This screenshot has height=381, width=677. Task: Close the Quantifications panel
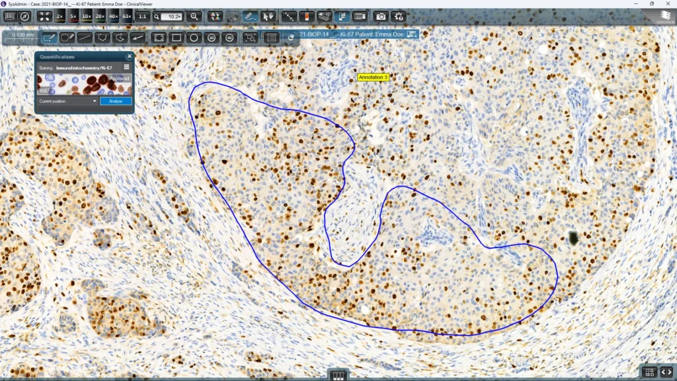[129, 56]
